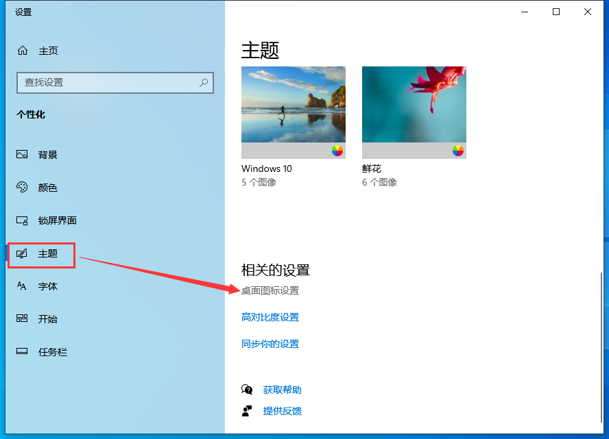Open 高对比度设置 link

tap(270, 317)
